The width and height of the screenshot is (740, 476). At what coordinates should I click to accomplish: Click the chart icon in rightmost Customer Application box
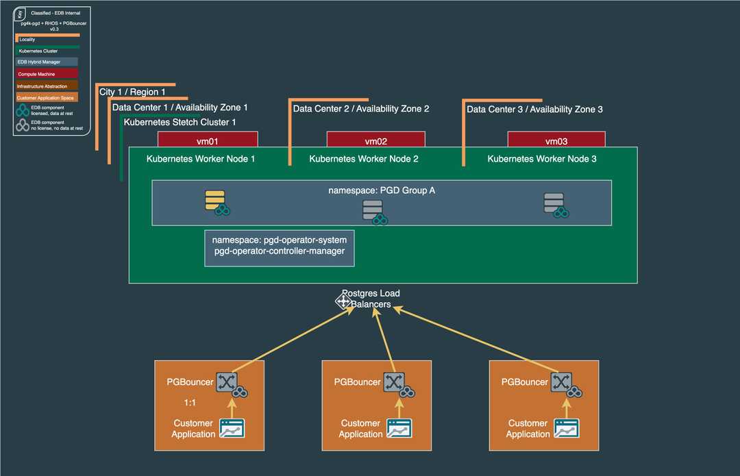[x=567, y=427]
